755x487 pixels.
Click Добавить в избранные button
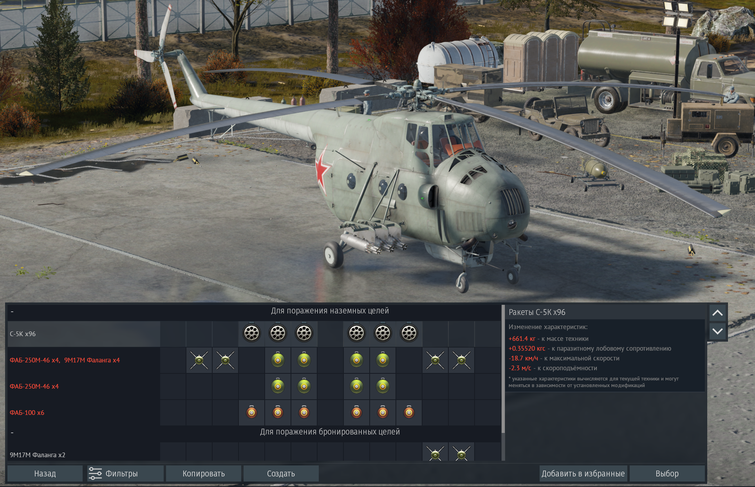pos(583,473)
